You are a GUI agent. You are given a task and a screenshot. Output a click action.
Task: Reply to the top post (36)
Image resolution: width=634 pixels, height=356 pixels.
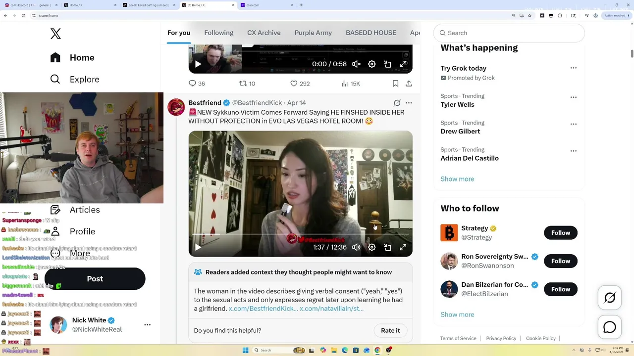(x=197, y=84)
